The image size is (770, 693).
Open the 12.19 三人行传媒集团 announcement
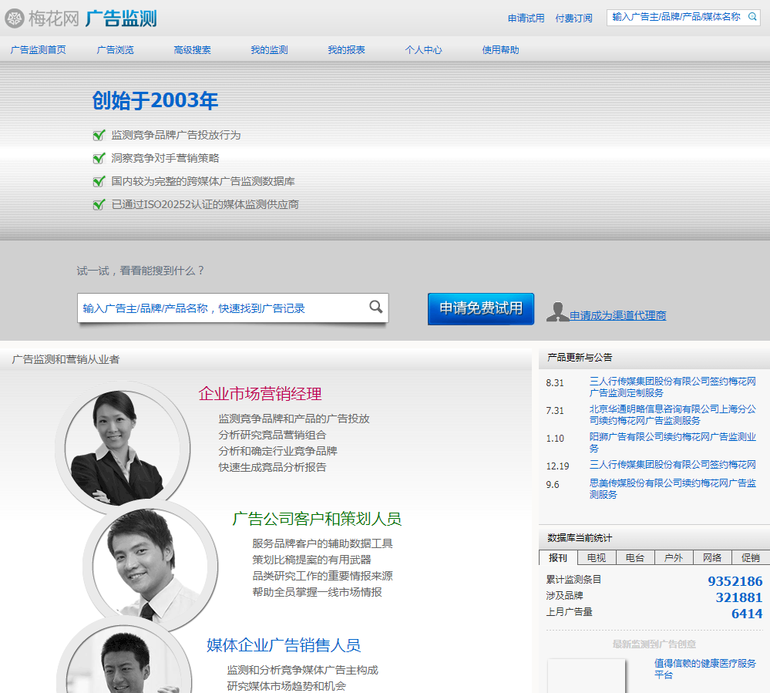[673, 465]
